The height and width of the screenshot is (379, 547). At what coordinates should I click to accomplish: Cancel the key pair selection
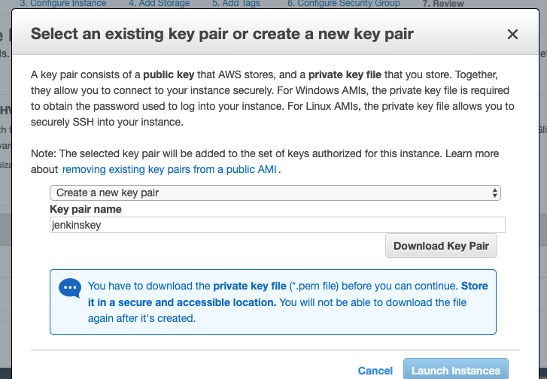click(x=375, y=371)
